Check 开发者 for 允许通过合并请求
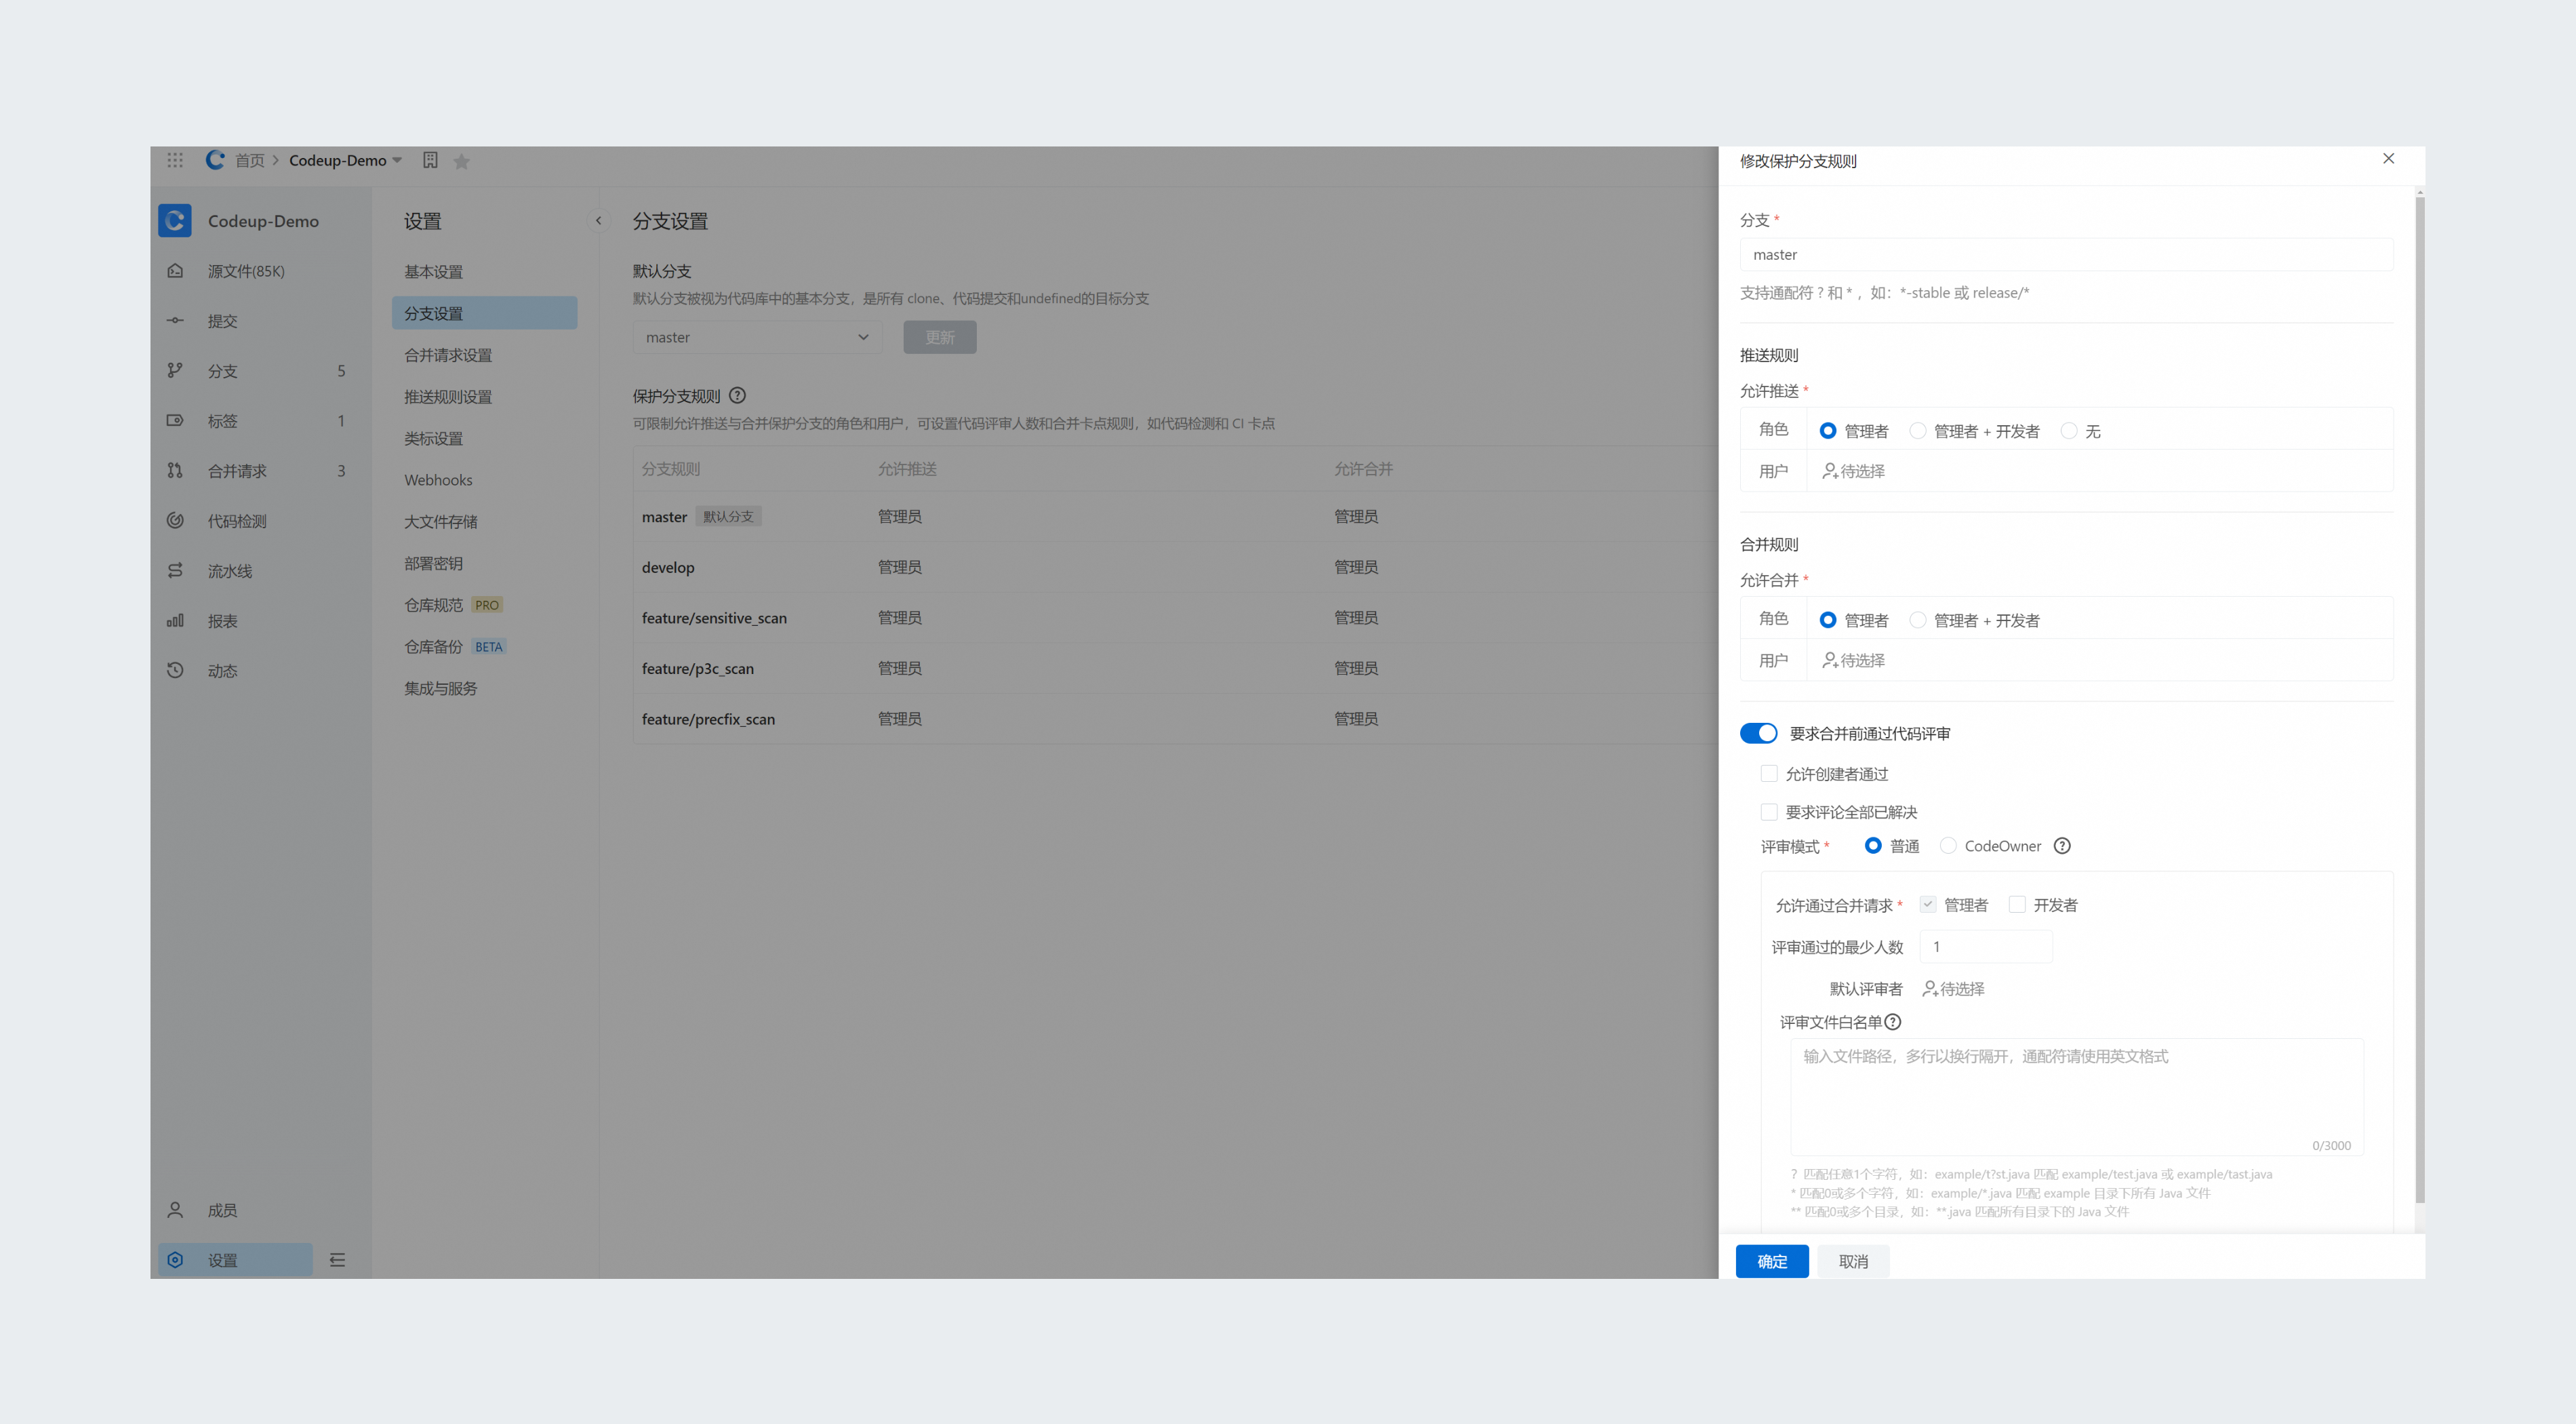 [x=2017, y=904]
